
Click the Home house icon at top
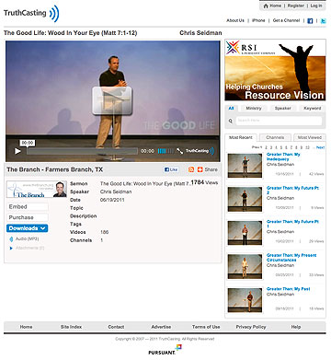coord(266,6)
